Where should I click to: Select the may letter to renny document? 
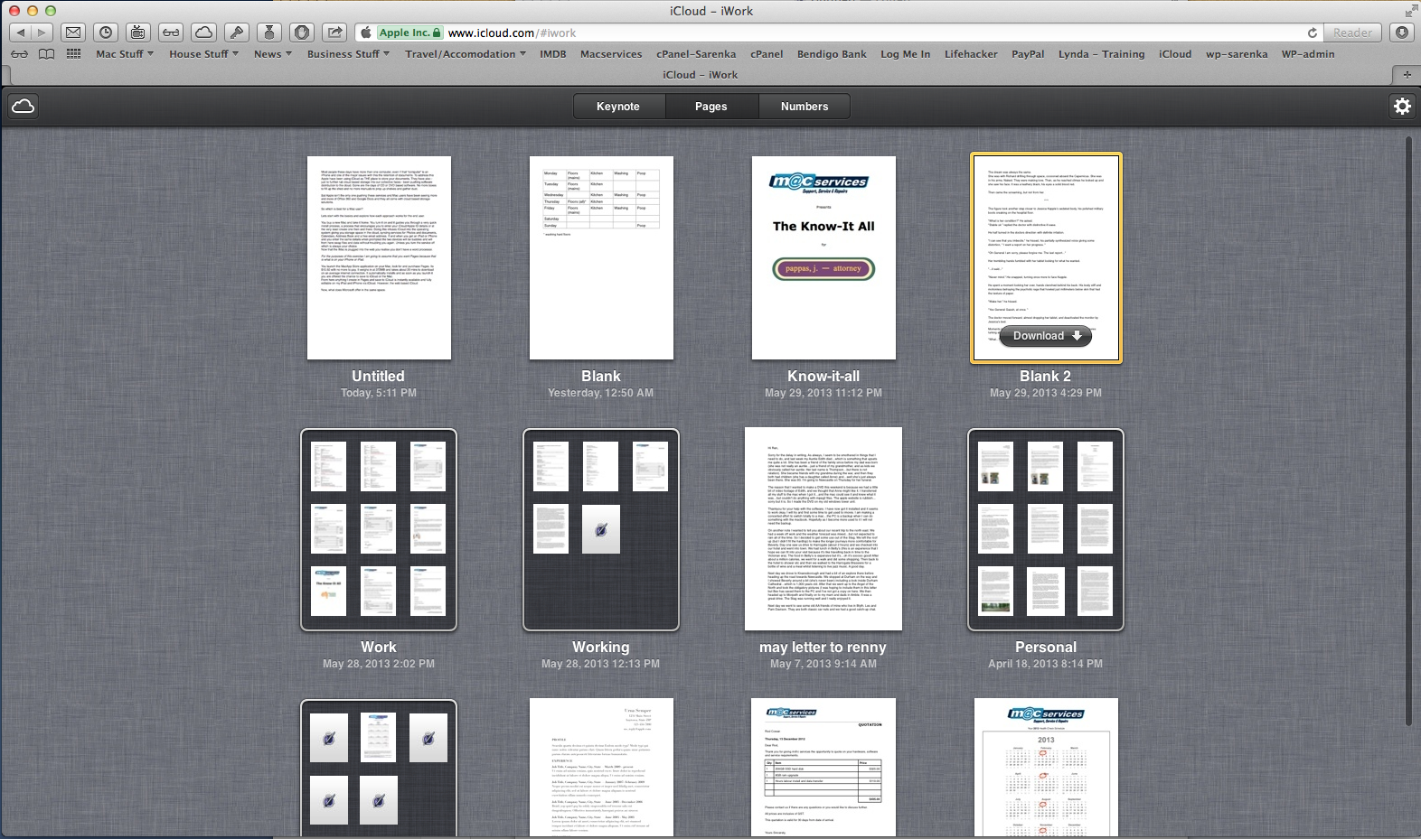click(x=823, y=529)
